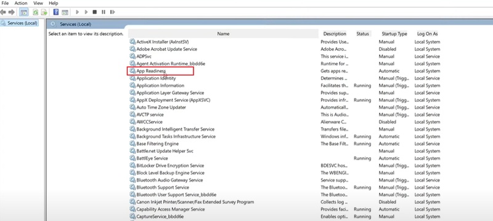The height and width of the screenshot is (221, 493).
Task: Select Background Intelligent Transfer Service
Action: (x=176, y=129)
